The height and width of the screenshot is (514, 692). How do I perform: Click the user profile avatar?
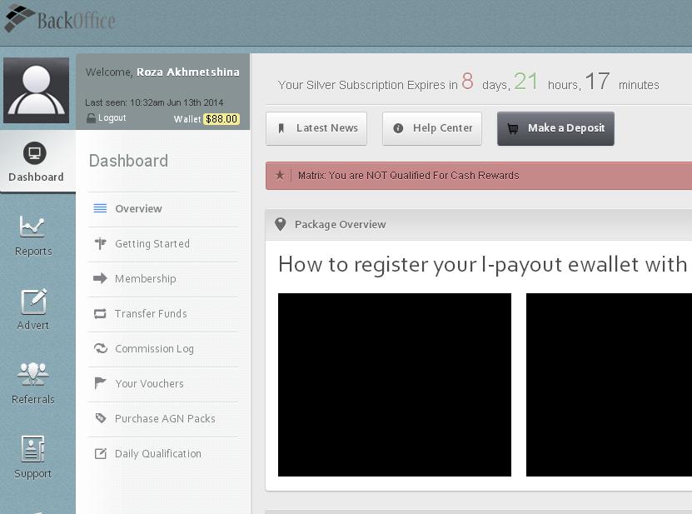tap(36, 90)
